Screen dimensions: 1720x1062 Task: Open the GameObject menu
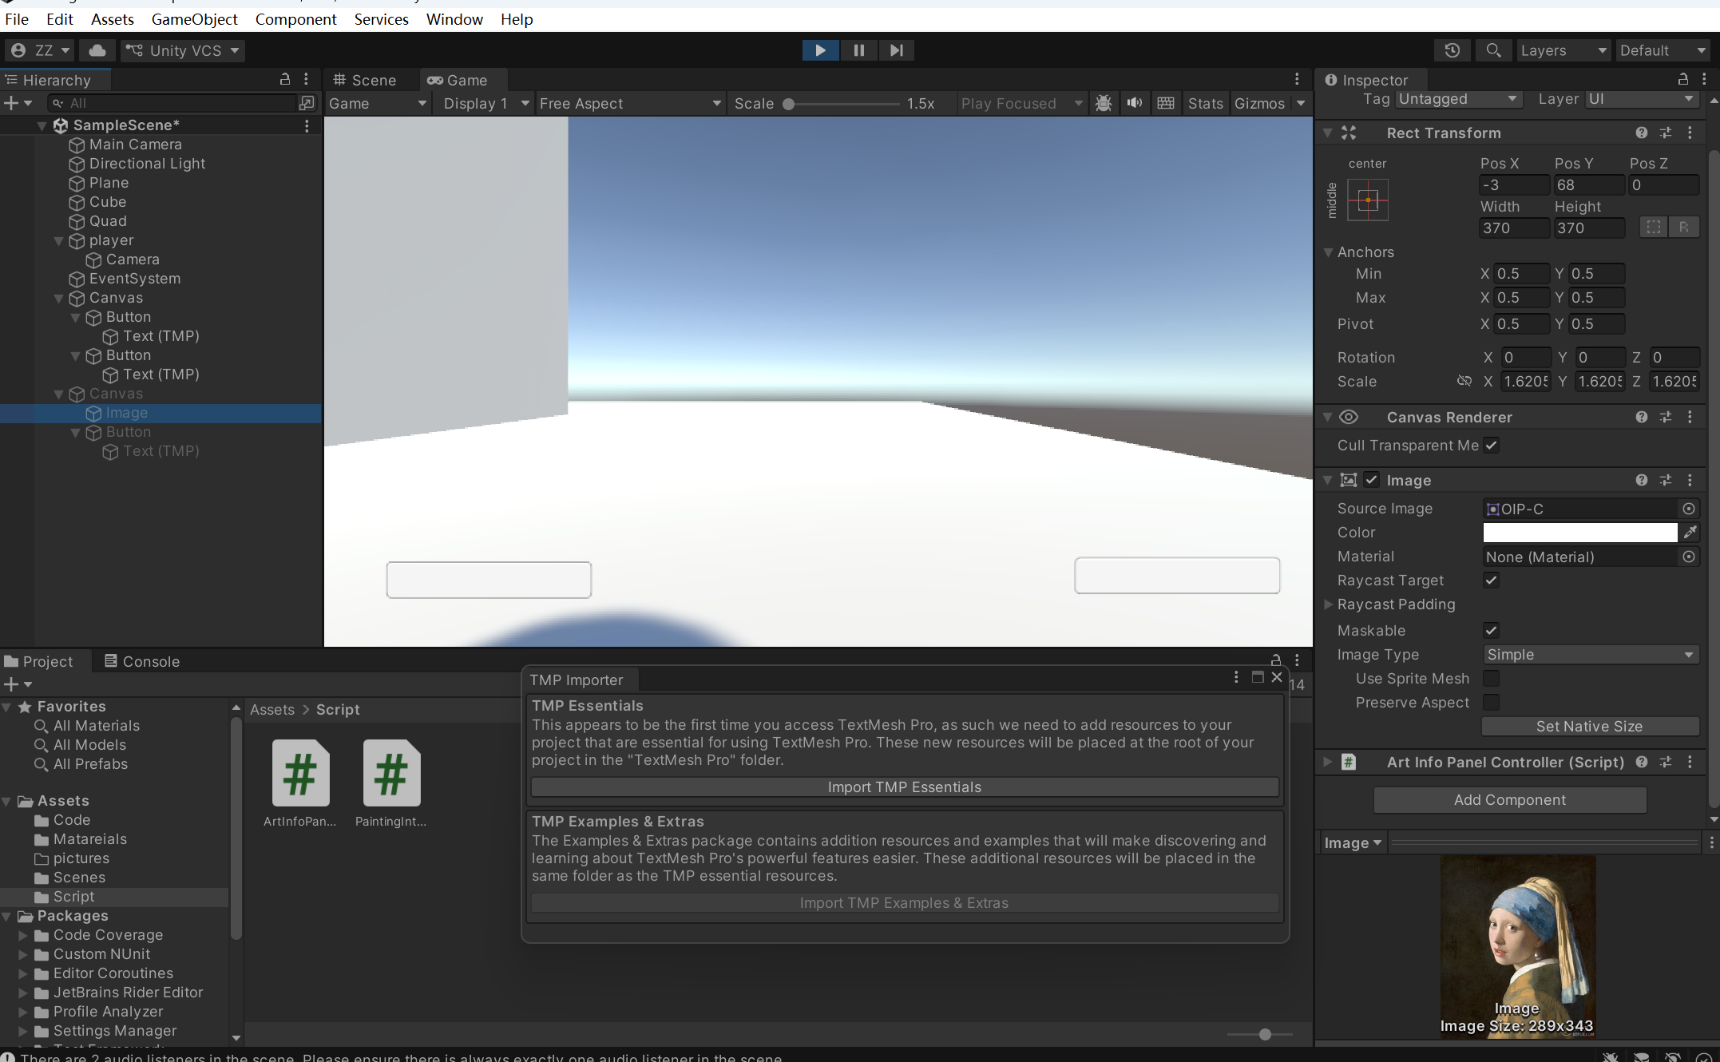(194, 19)
